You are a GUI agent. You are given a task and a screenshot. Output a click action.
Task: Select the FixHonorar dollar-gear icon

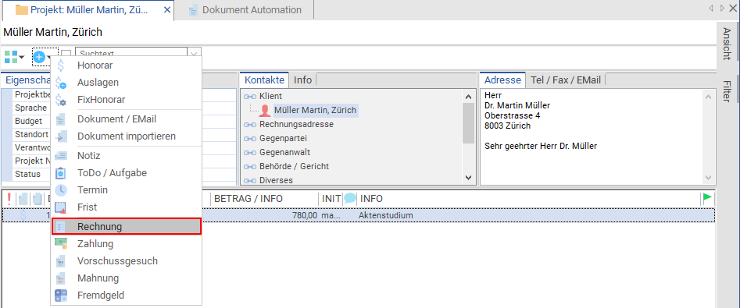pyautogui.click(x=61, y=100)
